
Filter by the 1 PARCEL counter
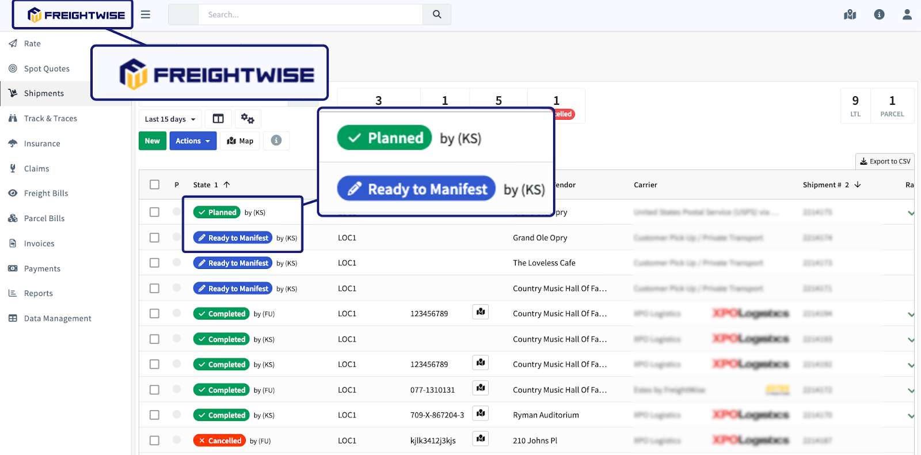coord(892,106)
